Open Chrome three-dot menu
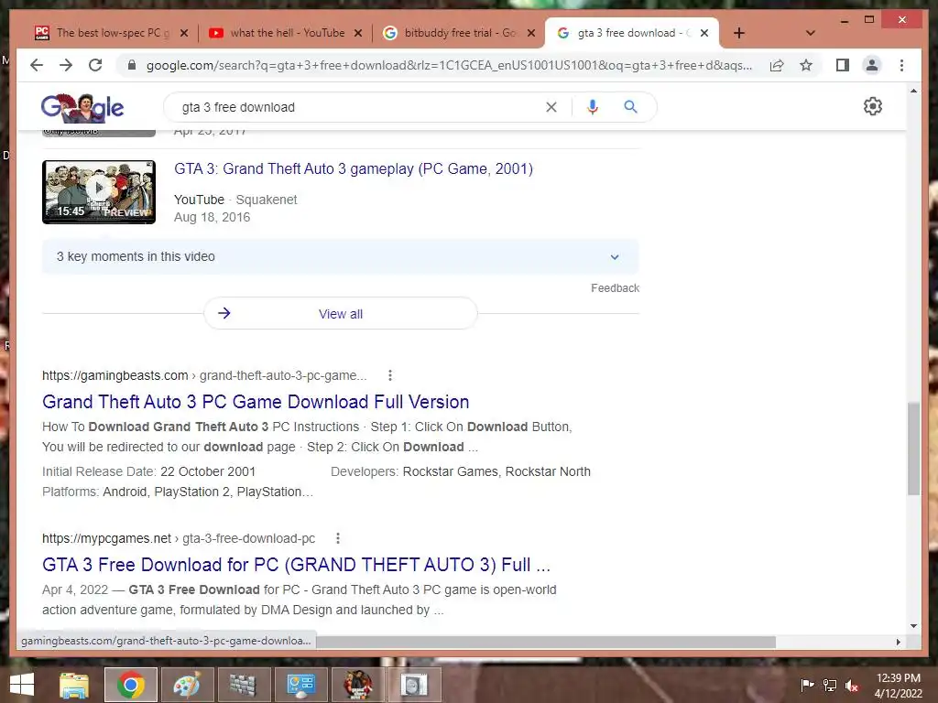 (901, 65)
